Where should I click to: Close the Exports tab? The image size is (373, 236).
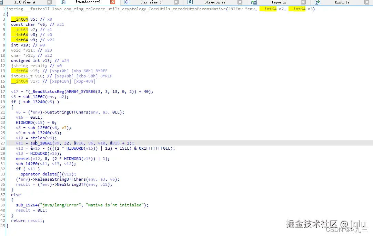point(367,2)
